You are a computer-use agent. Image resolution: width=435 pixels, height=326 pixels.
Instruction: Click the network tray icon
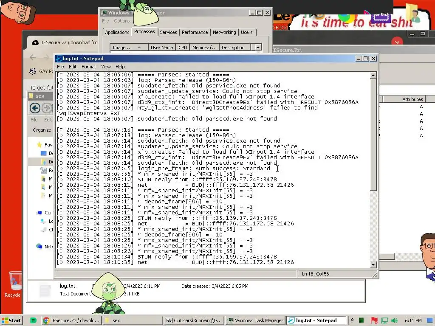click(x=384, y=321)
